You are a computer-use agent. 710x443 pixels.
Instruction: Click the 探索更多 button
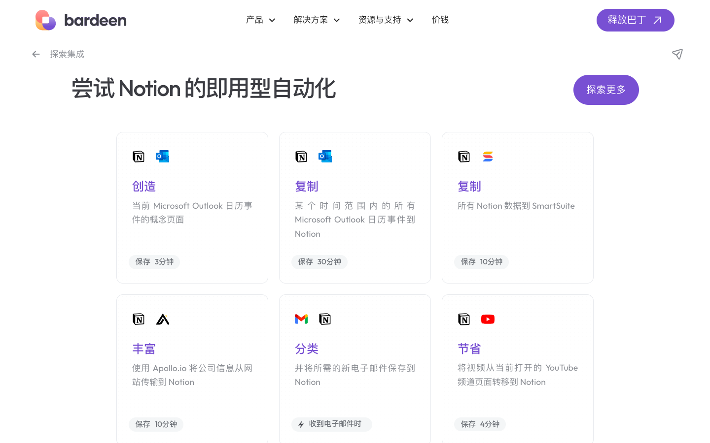(606, 90)
